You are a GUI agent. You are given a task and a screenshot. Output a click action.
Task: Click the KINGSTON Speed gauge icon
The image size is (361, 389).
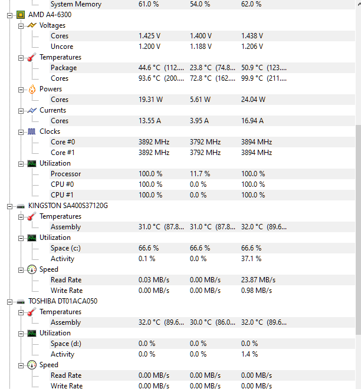pyautogui.click(x=31, y=269)
